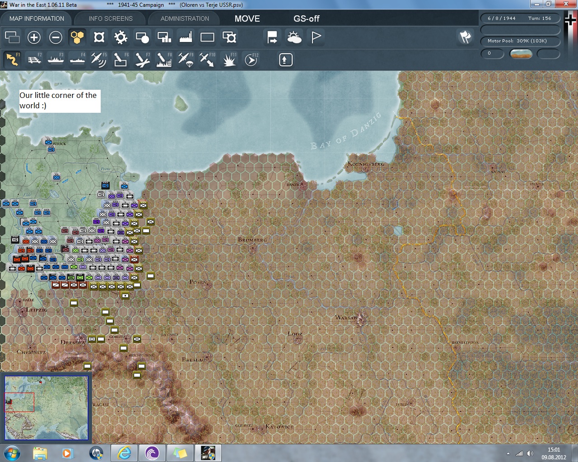This screenshot has height=462, width=578.
Task: Open Windows Explorer from the taskbar
Action: (x=40, y=453)
